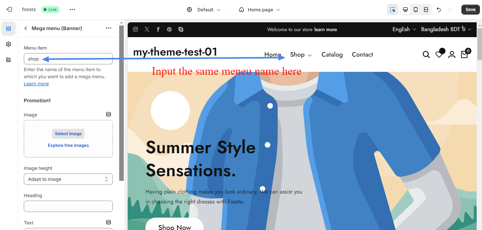Open theme settings gear icon

9,44
